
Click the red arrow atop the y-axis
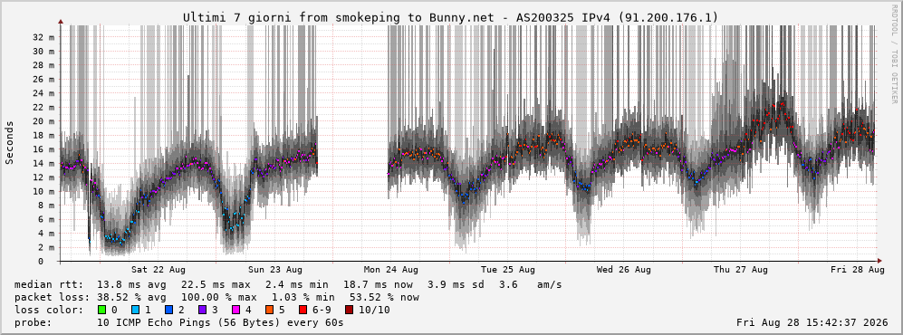click(x=61, y=22)
